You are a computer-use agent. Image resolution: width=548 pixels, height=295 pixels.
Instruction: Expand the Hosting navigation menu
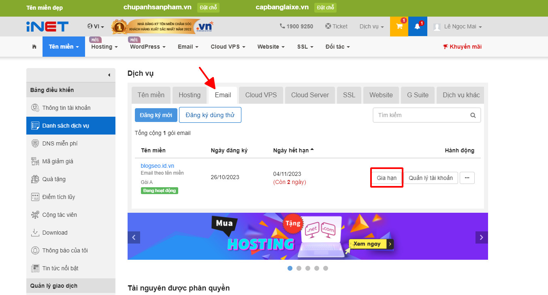104,47
